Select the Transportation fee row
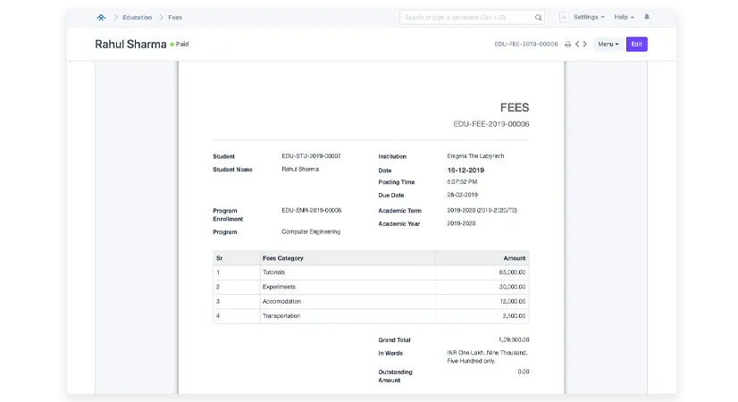 [370, 315]
